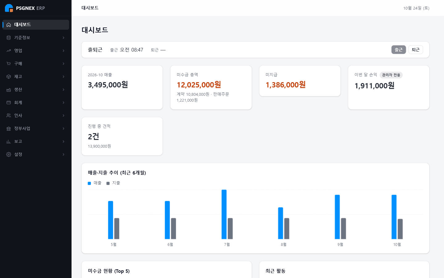Toggle the blue 매출 legend swatch
Screen dimensions: 444x278
[89, 183]
